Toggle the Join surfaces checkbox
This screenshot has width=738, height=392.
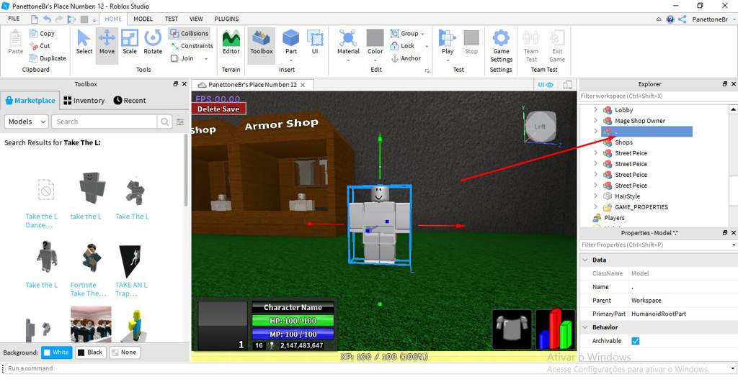(174, 58)
